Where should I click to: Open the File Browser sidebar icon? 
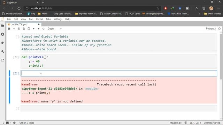(x=2, y=25)
